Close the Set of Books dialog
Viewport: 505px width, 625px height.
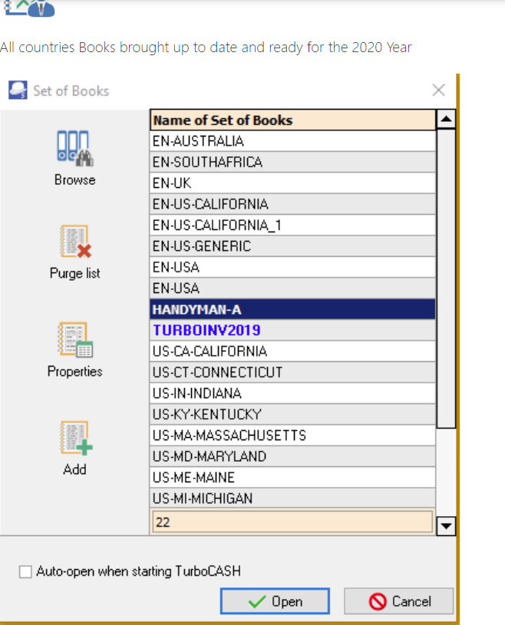pyautogui.click(x=438, y=90)
